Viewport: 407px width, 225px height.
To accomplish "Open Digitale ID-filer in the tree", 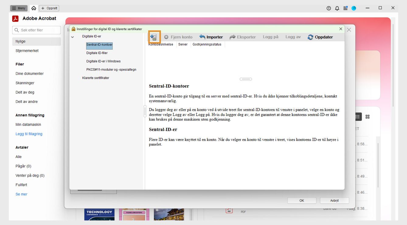I will point(97,53).
